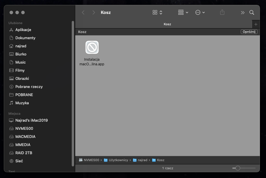The height and width of the screenshot is (178, 266).
Task: Click the Opróżnij button
Action: click(x=249, y=32)
